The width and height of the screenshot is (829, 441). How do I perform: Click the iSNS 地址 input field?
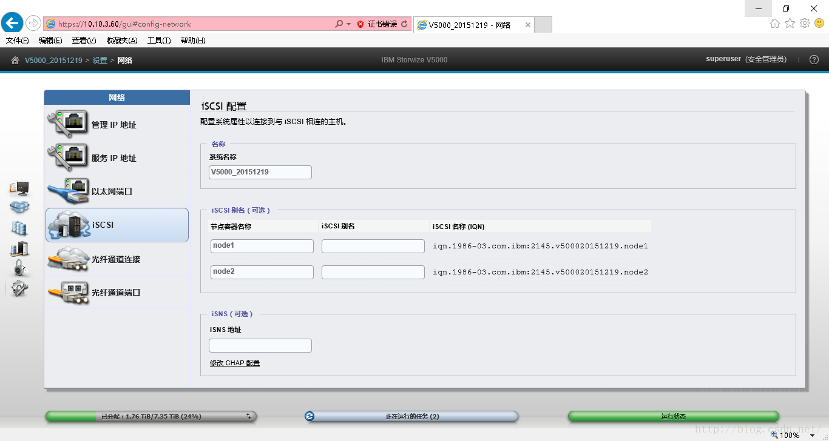point(260,345)
